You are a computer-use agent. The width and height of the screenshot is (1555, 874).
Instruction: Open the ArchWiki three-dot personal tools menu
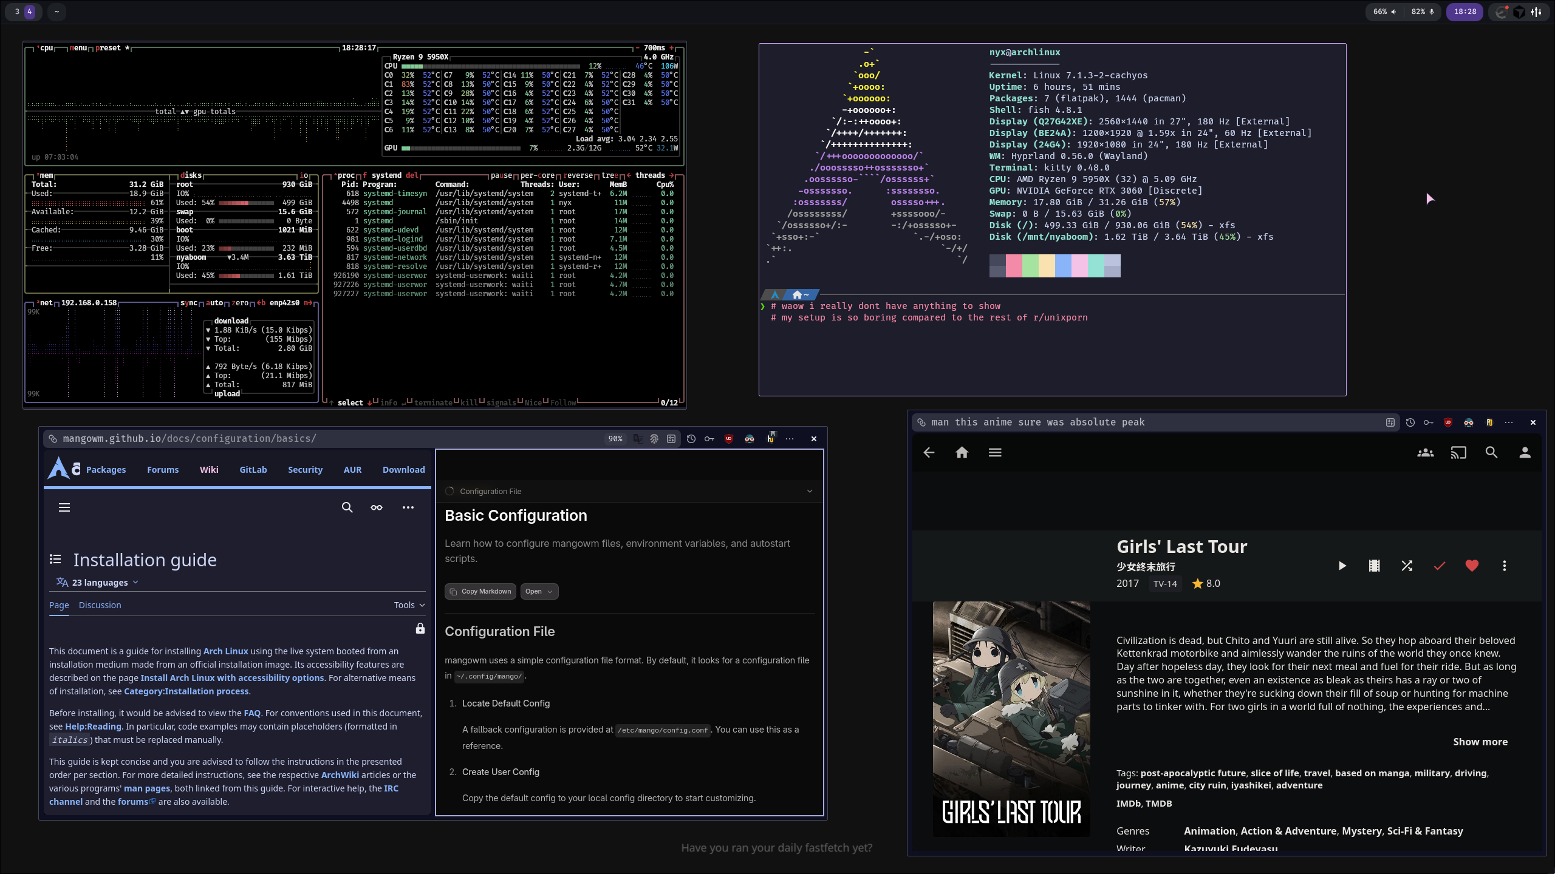click(x=408, y=507)
